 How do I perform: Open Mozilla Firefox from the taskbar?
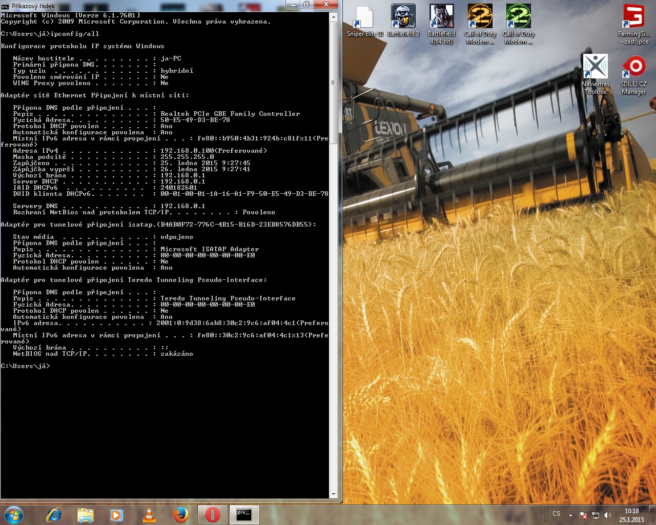[x=180, y=515]
